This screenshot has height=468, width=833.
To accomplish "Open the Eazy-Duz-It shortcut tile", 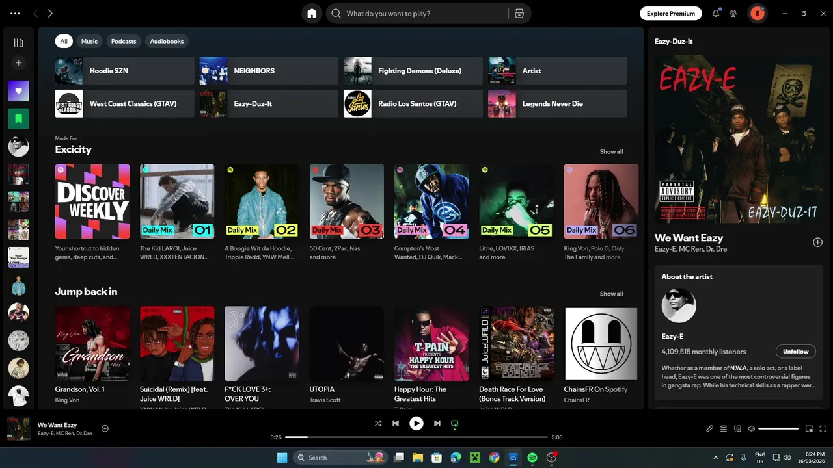I will (269, 103).
